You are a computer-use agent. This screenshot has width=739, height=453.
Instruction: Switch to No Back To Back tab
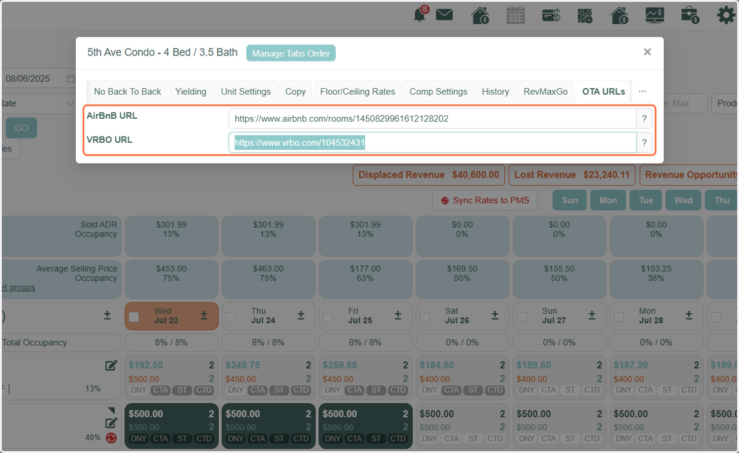(127, 91)
